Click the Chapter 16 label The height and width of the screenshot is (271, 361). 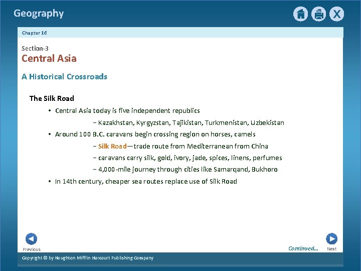34,33
